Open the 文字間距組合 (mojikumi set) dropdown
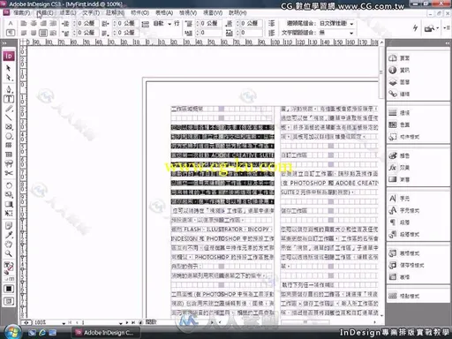 point(351,33)
